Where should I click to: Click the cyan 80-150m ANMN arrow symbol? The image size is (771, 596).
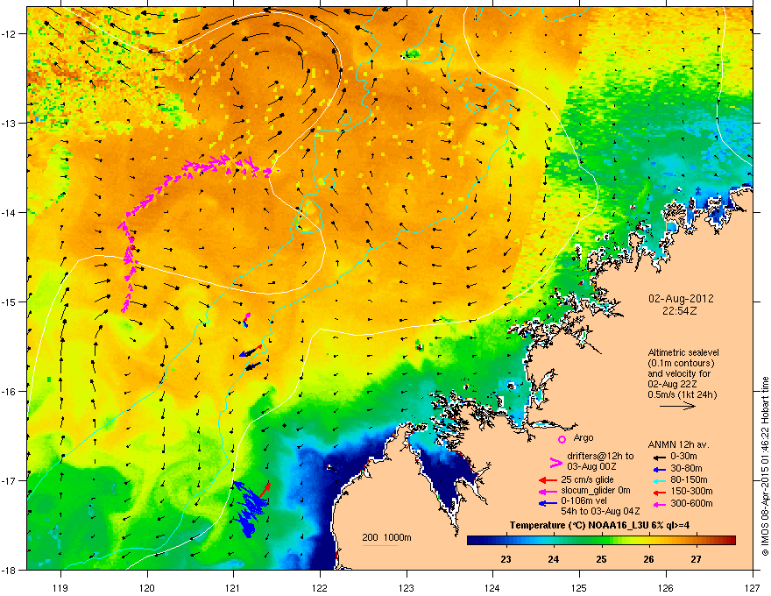click(660, 480)
